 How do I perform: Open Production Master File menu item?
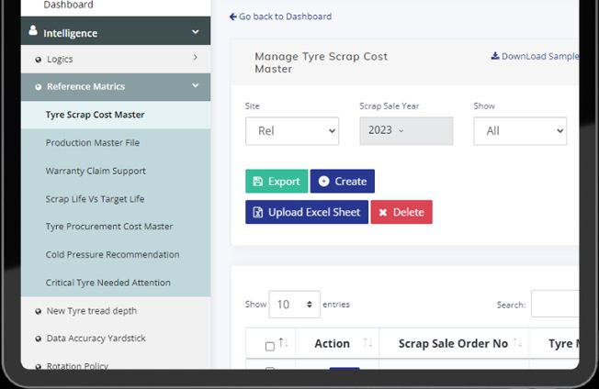point(93,143)
